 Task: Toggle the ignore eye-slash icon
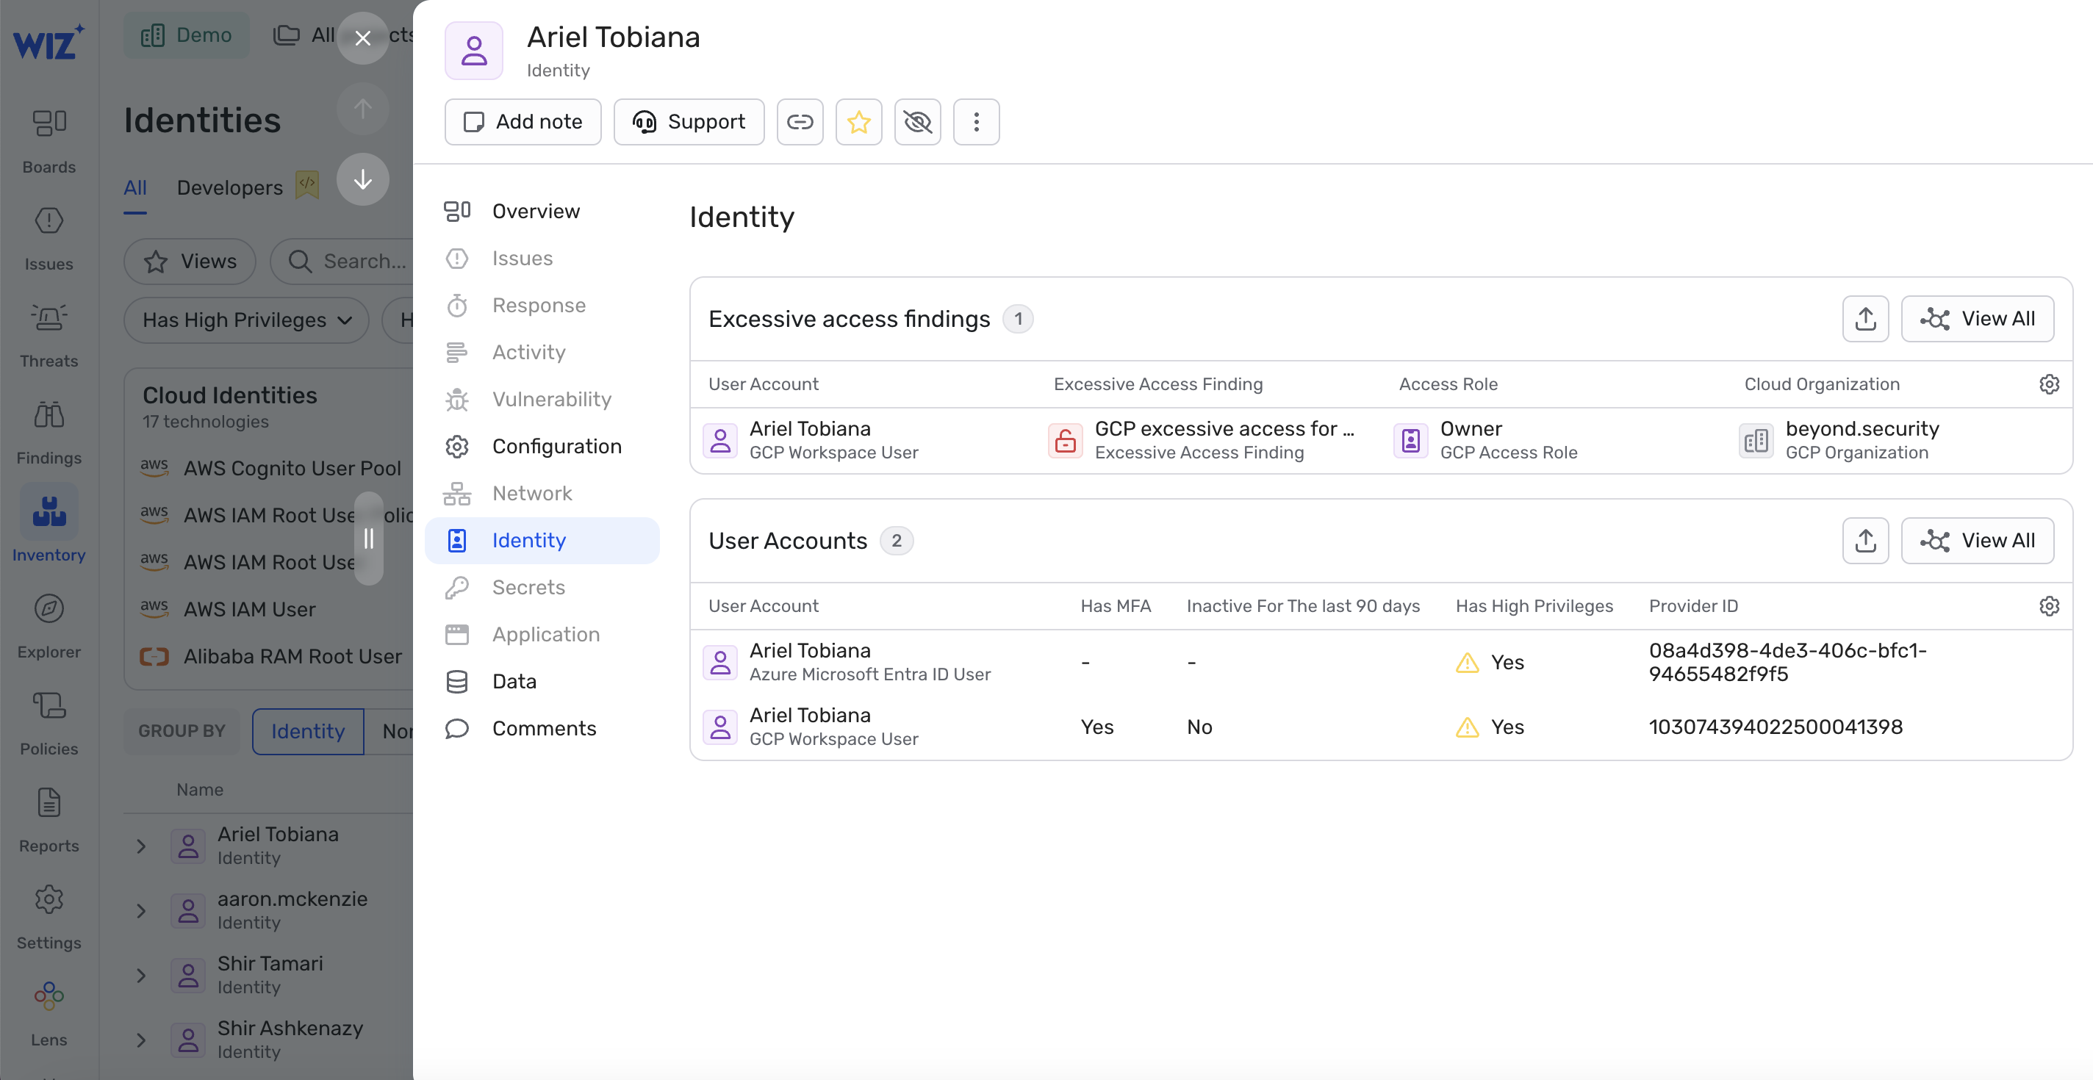917,122
